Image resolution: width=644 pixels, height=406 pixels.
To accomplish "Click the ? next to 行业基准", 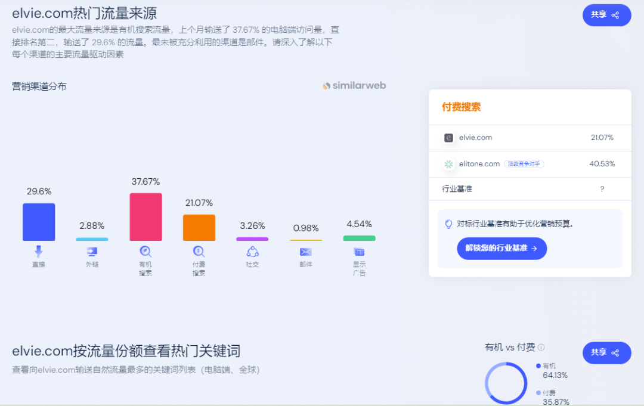I will point(602,189).
